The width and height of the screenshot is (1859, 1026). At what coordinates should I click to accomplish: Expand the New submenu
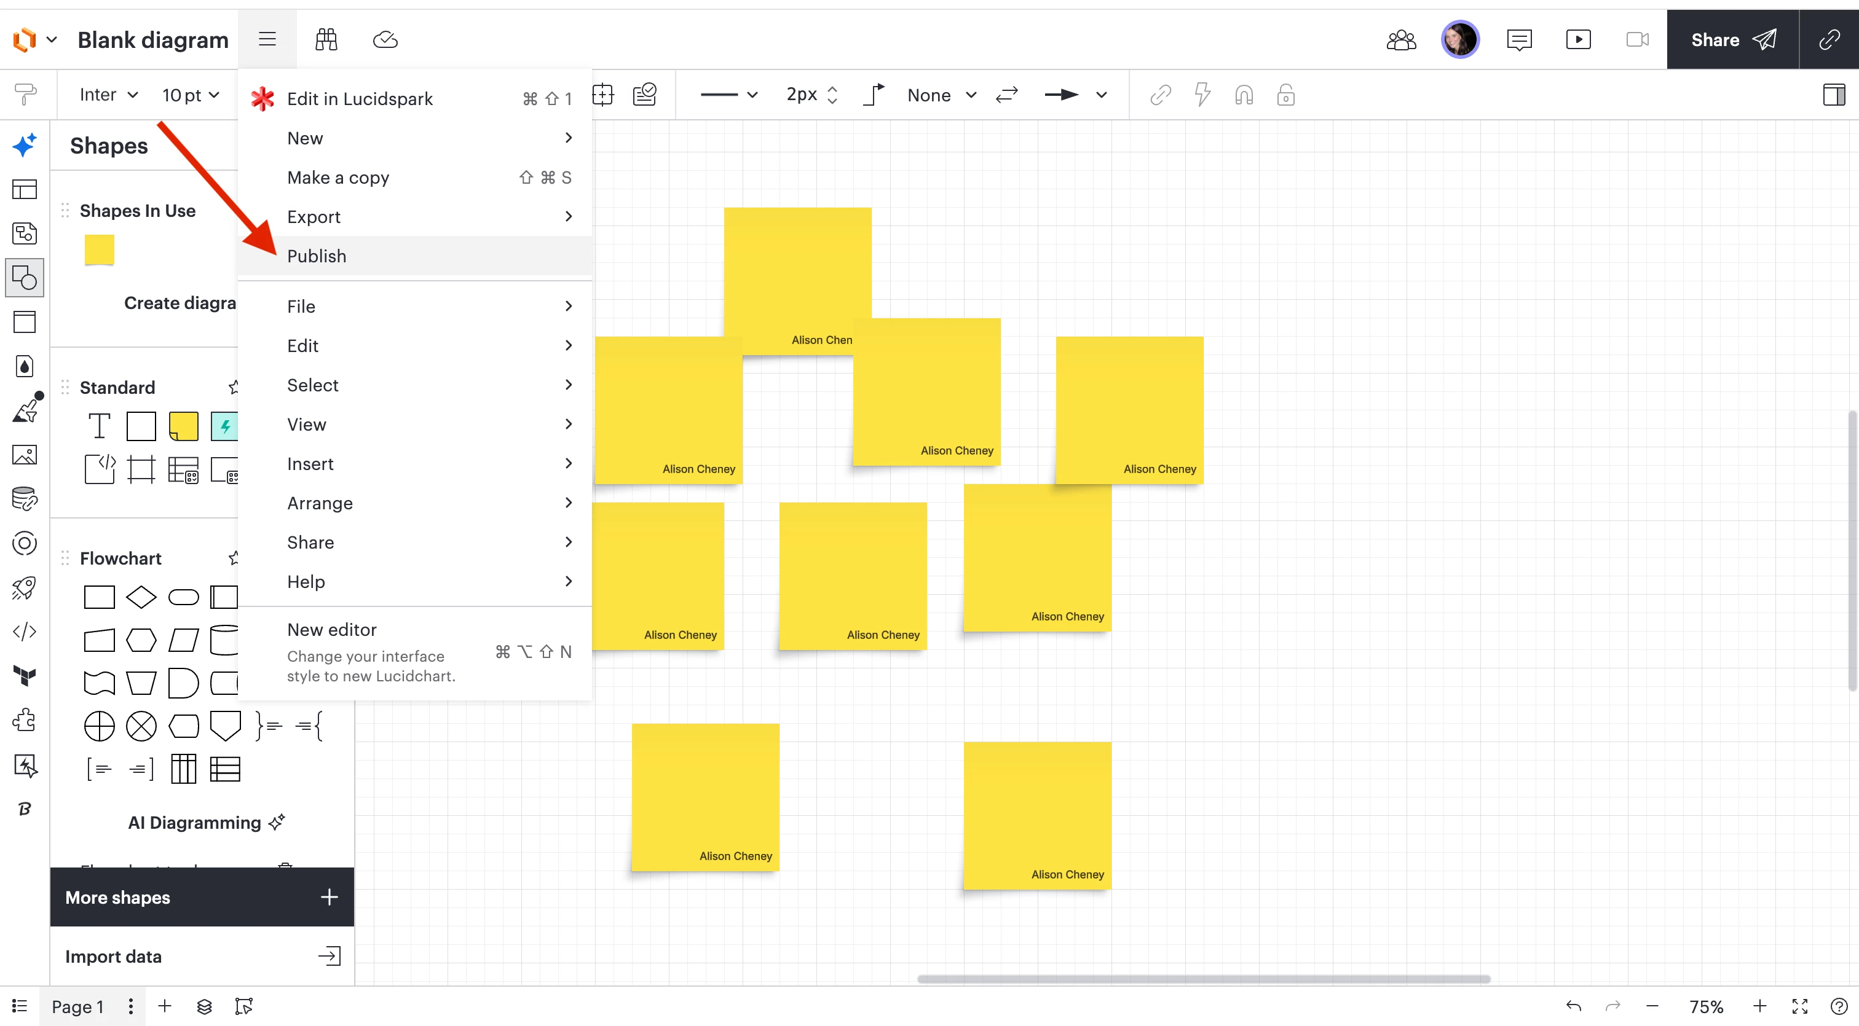click(x=415, y=138)
